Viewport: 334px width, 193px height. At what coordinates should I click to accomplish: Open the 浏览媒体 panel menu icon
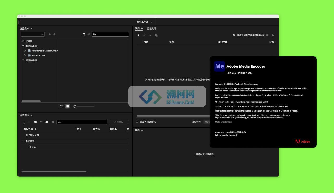coord(31,28)
